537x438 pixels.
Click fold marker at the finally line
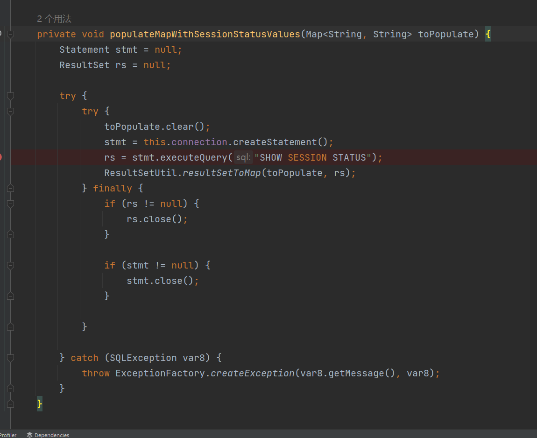(11, 188)
